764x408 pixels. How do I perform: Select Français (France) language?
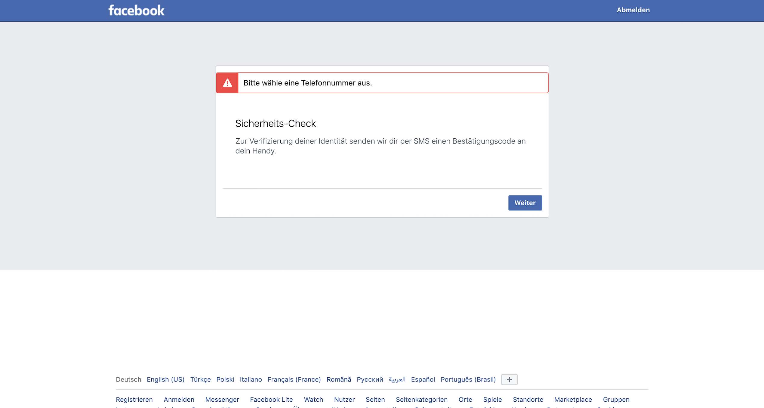point(294,379)
